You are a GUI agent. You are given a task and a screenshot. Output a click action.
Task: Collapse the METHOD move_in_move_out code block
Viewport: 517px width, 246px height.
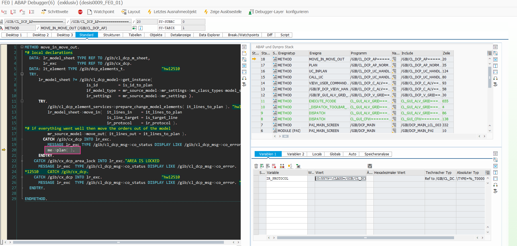pyautogui.click(x=22, y=47)
